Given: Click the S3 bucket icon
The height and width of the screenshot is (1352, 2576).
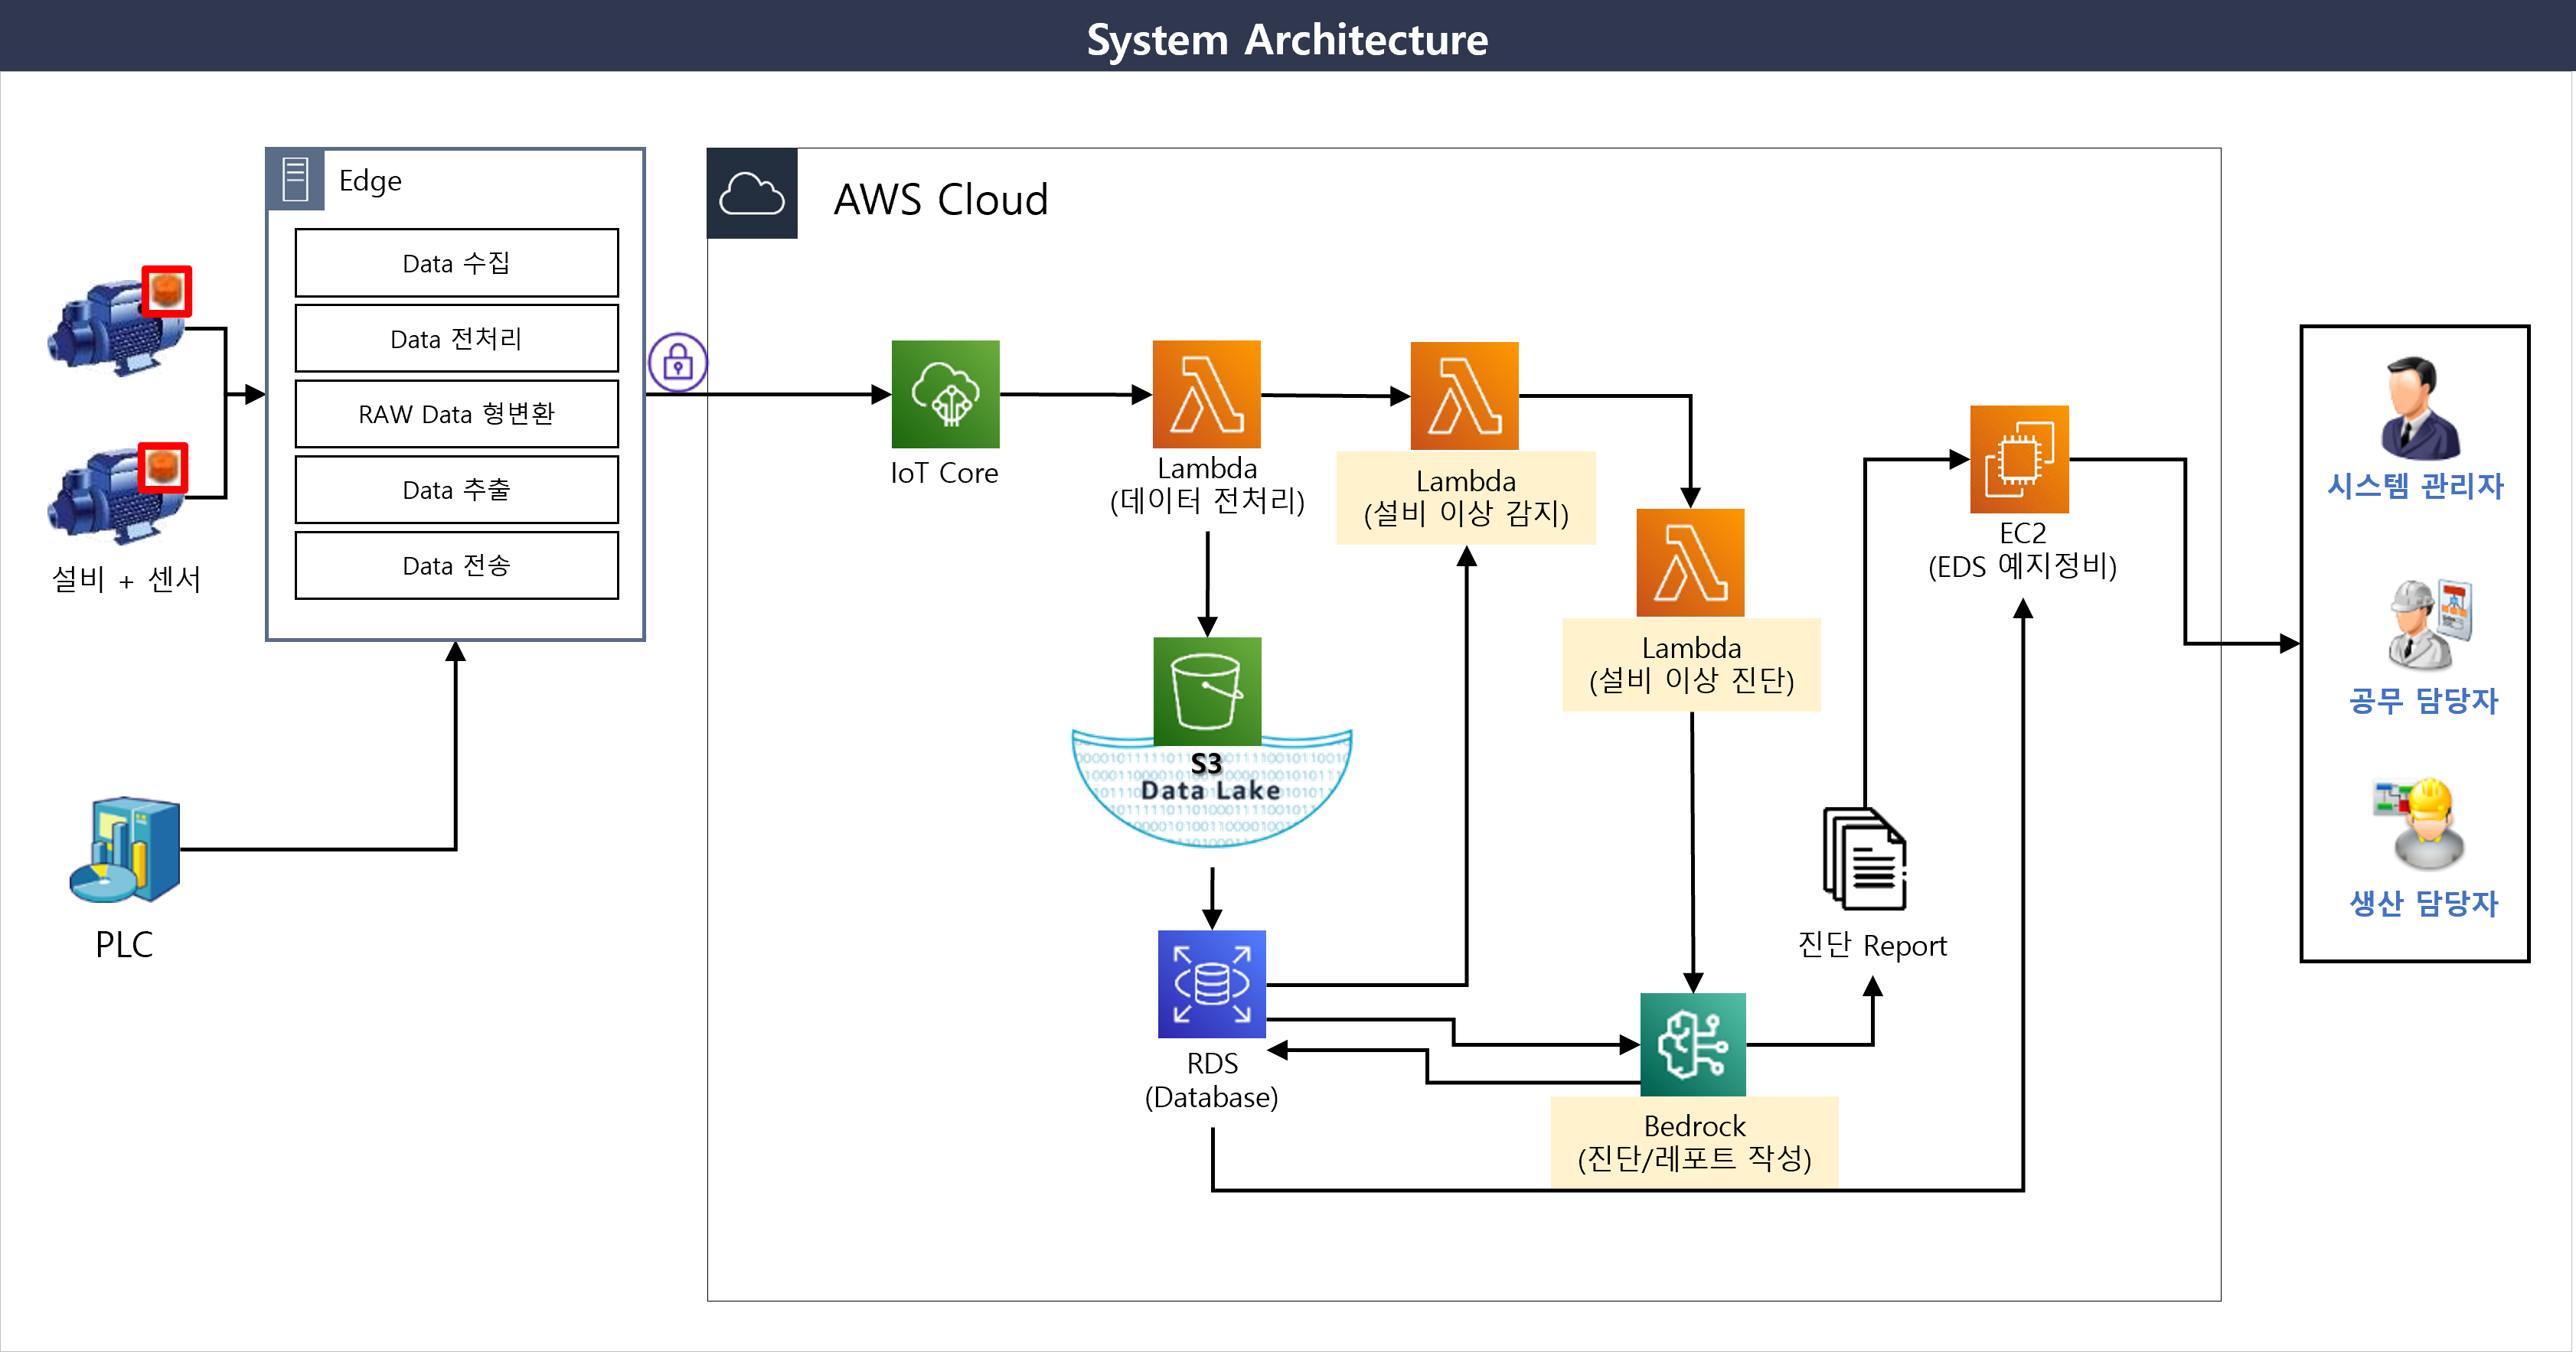Looking at the screenshot, I should click(1207, 692).
